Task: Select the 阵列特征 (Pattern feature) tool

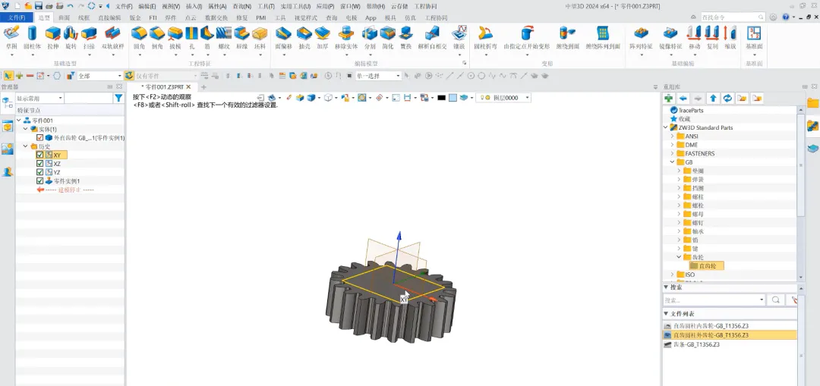Action: point(641,36)
